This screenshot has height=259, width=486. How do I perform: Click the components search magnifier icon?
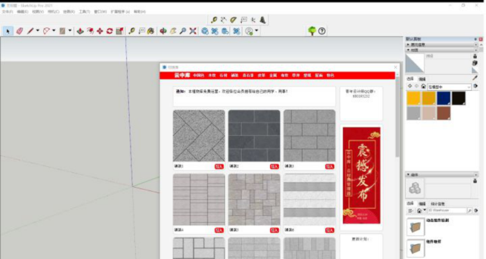coord(470,210)
